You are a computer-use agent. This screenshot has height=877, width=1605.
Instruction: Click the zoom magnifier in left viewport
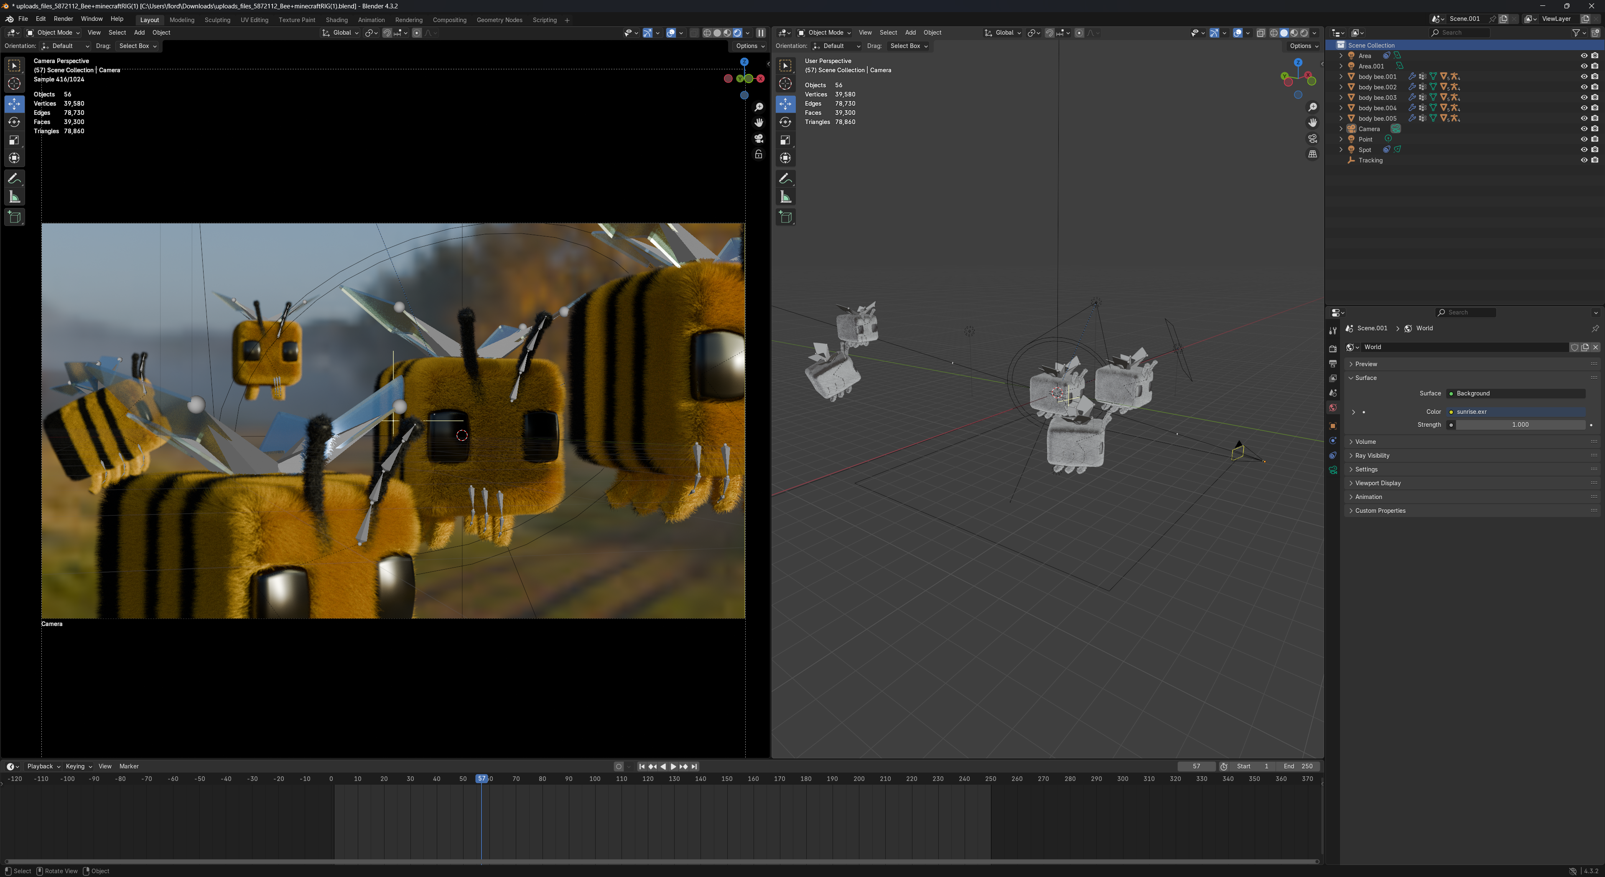click(759, 107)
